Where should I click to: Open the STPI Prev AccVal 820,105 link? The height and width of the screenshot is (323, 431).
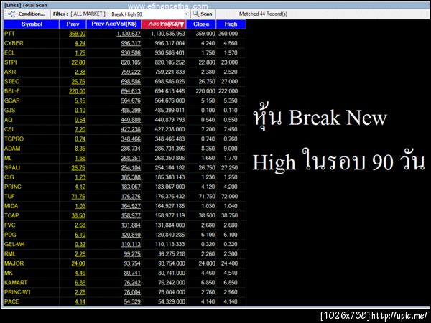(x=131, y=62)
